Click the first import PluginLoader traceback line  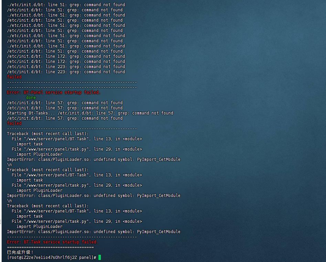[39, 154]
